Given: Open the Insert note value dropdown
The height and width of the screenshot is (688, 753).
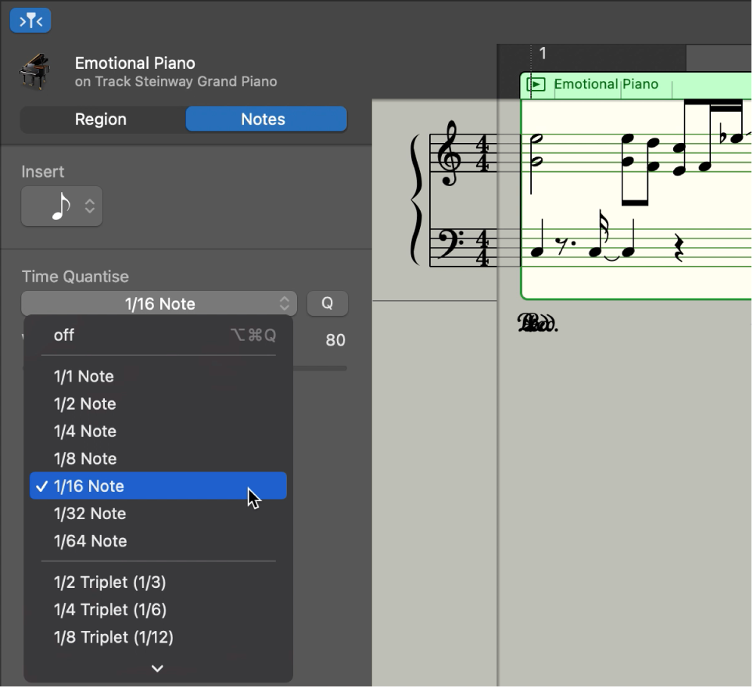Looking at the screenshot, I should point(78,206).
